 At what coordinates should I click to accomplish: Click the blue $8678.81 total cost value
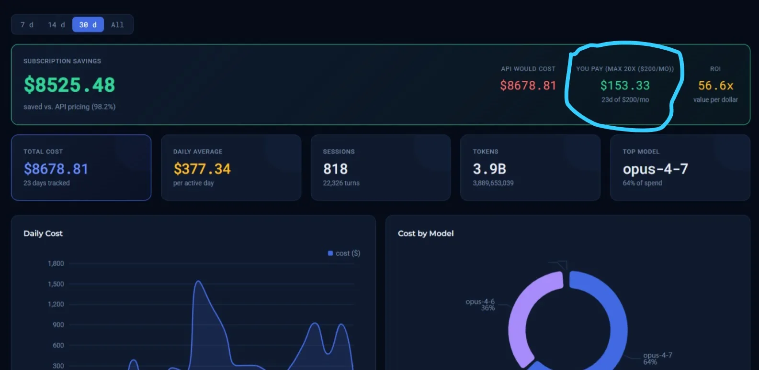point(56,169)
